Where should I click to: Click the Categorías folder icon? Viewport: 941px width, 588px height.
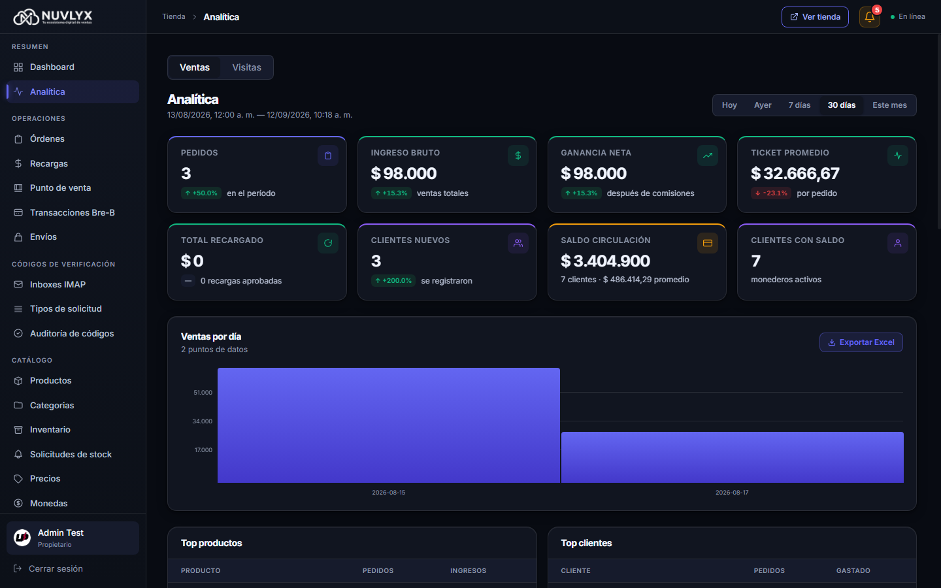18,405
